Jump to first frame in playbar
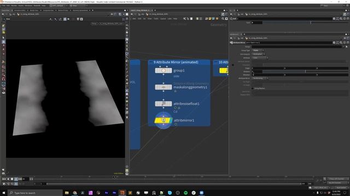 pos(4,179)
